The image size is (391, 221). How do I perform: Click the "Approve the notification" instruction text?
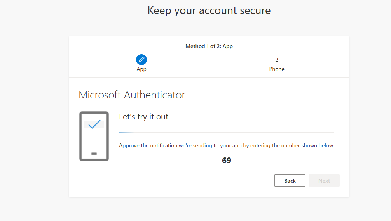point(226,146)
